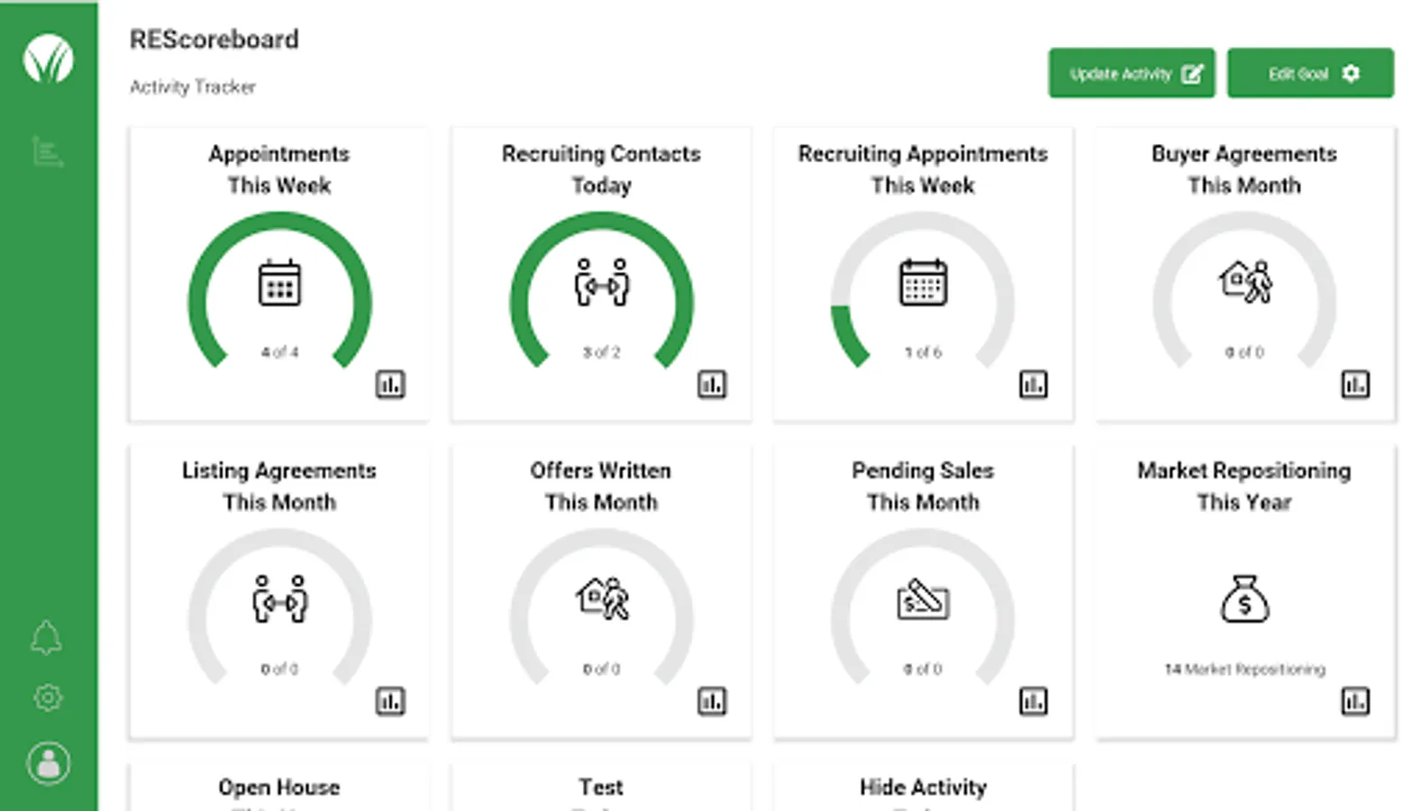Open bar chart for Offers Written card
The width and height of the screenshot is (1422, 811).
(712, 701)
